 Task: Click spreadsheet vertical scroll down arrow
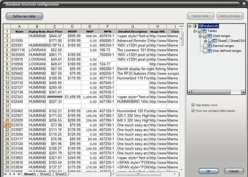(x=181, y=170)
